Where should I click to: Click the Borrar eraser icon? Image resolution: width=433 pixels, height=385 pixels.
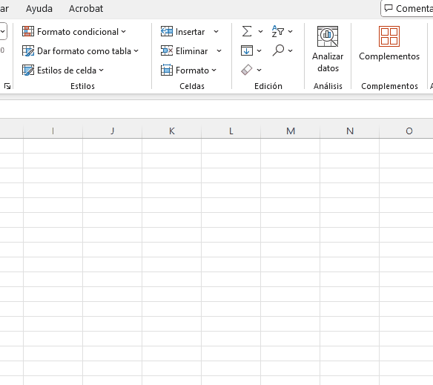click(x=247, y=70)
